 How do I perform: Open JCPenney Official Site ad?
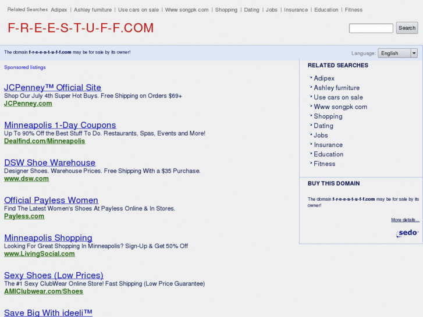[52, 87]
